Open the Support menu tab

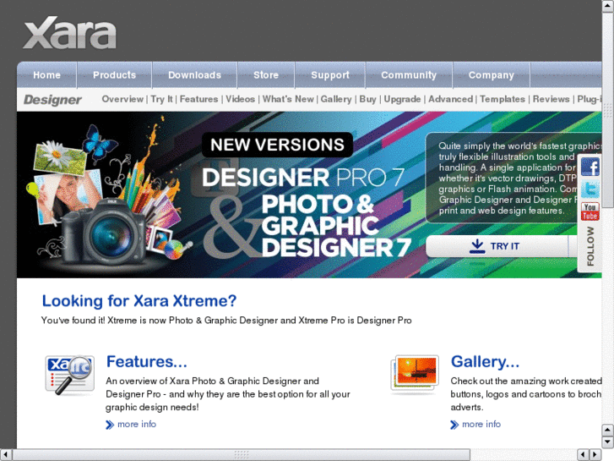pos(330,75)
